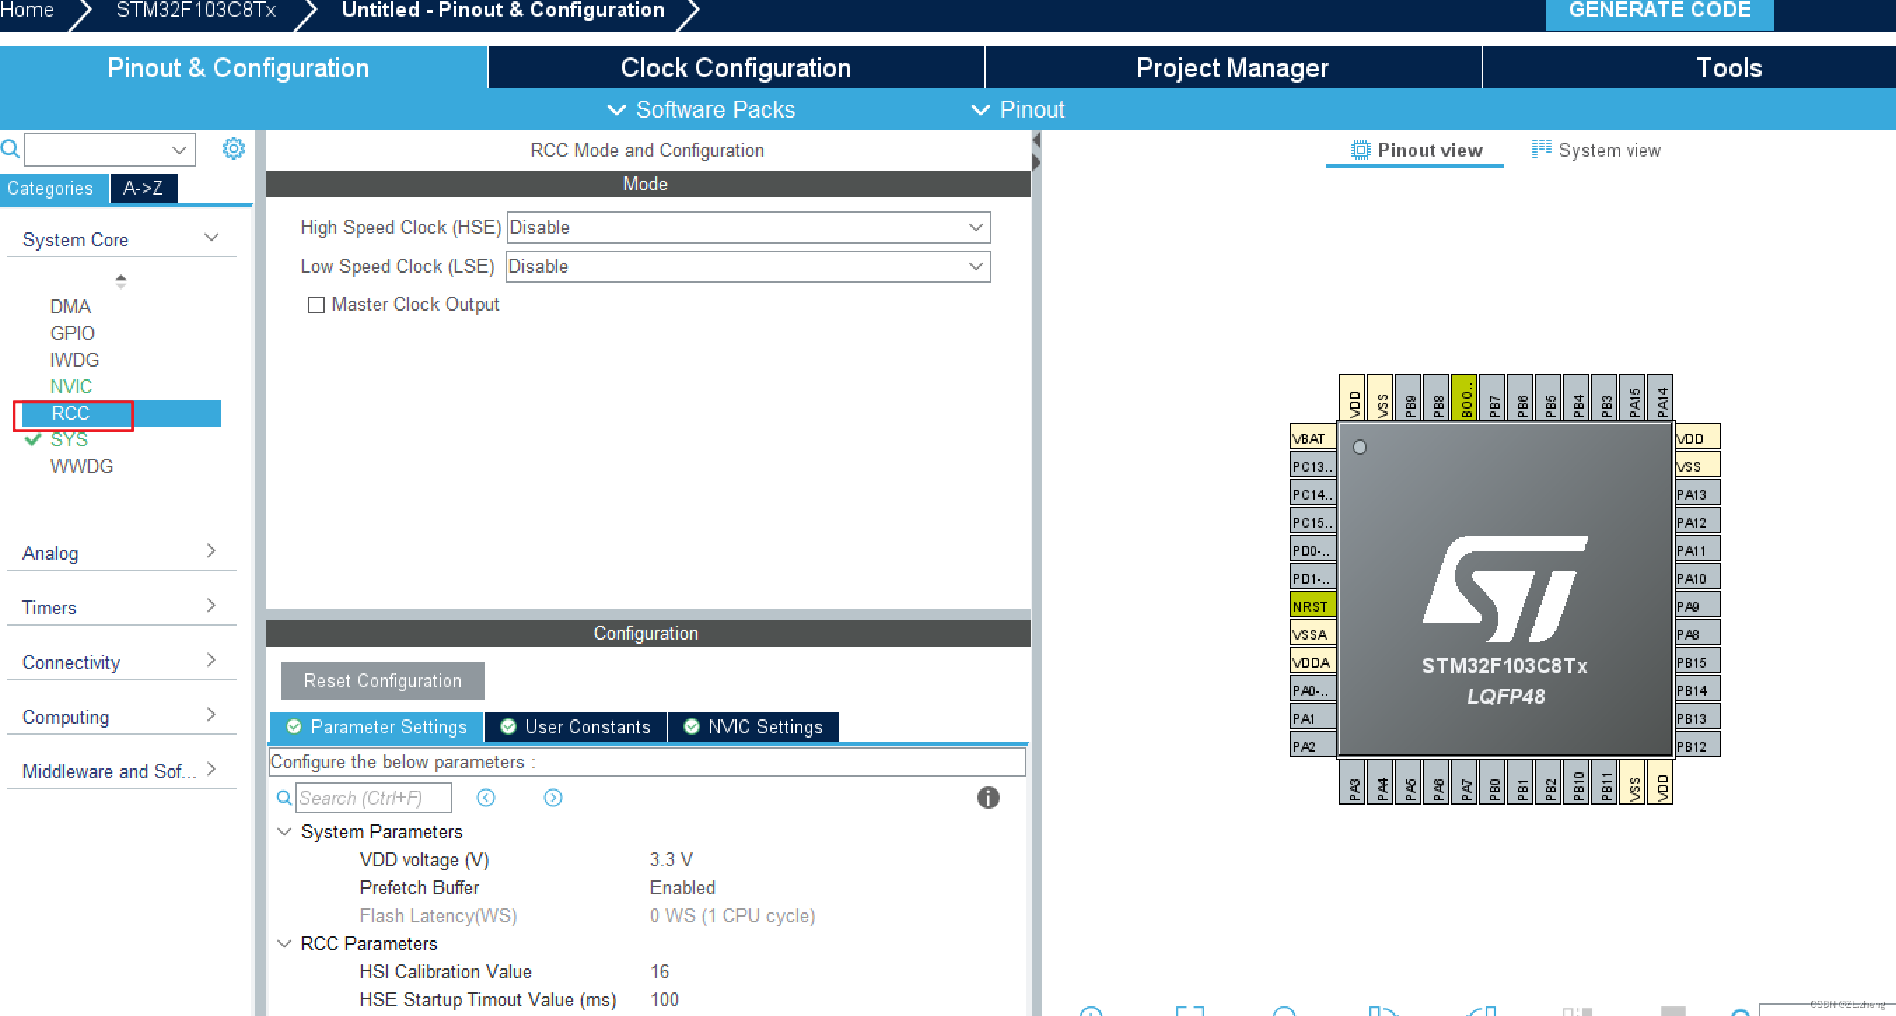The width and height of the screenshot is (1896, 1016).
Task: Select the VSSA pin on the chip
Action: pos(1313,634)
